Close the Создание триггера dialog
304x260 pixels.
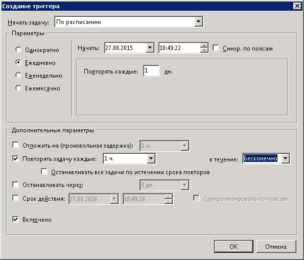pyautogui.click(x=297, y=6)
